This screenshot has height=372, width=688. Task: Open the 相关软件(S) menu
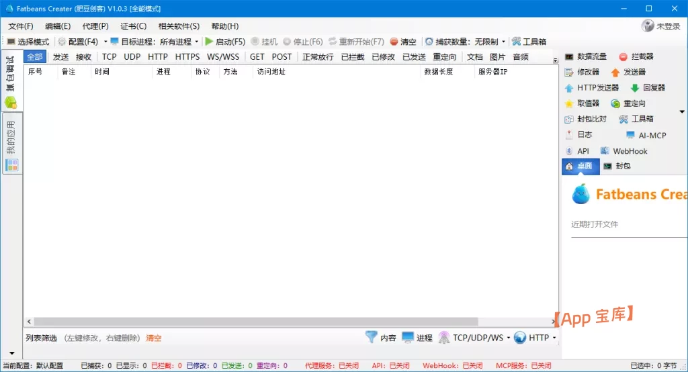179,26
